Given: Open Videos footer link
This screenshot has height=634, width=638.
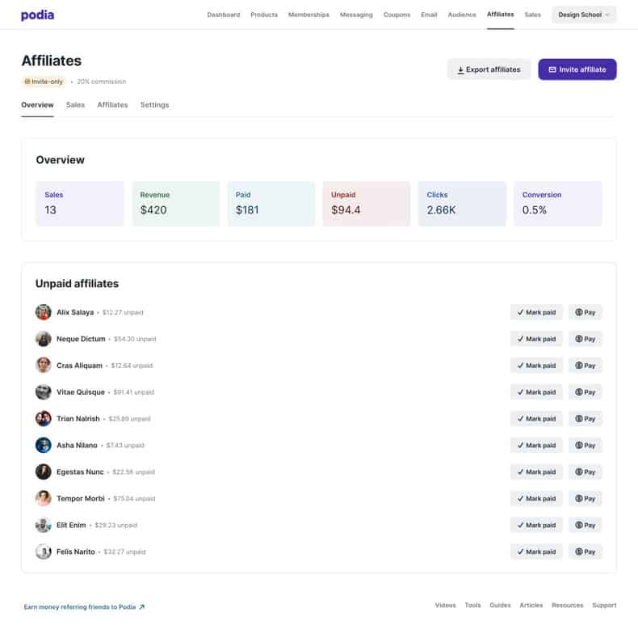Looking at the screenshot, I should [x=446, y=605].
